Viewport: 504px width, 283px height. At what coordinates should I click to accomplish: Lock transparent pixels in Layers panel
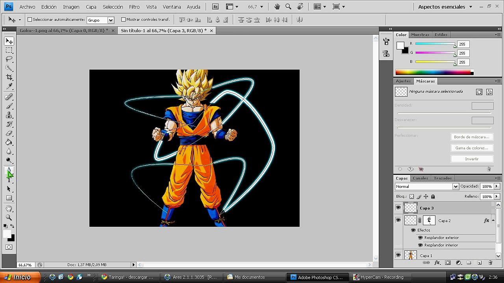(x=411, y=197)
